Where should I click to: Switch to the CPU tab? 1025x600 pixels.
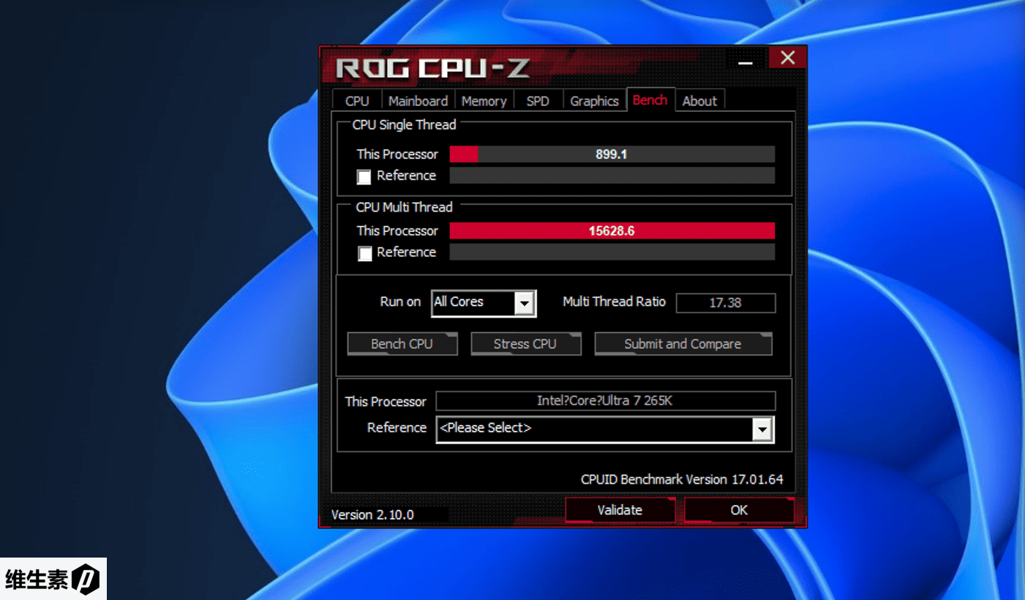pyautogui.click(x=357, y=101)
